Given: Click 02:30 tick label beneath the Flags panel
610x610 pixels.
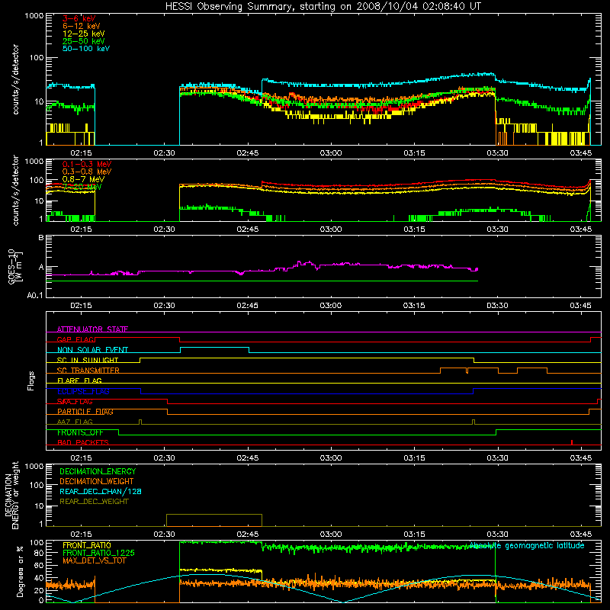Looking at the screenshot, I should coord(164,458).
